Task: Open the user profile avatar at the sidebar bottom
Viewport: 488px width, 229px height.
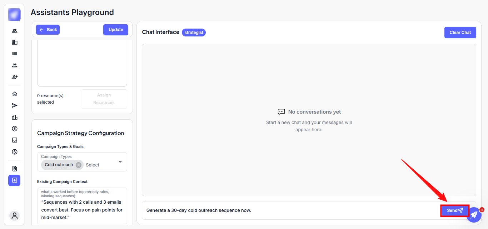Action: (15, 216)
